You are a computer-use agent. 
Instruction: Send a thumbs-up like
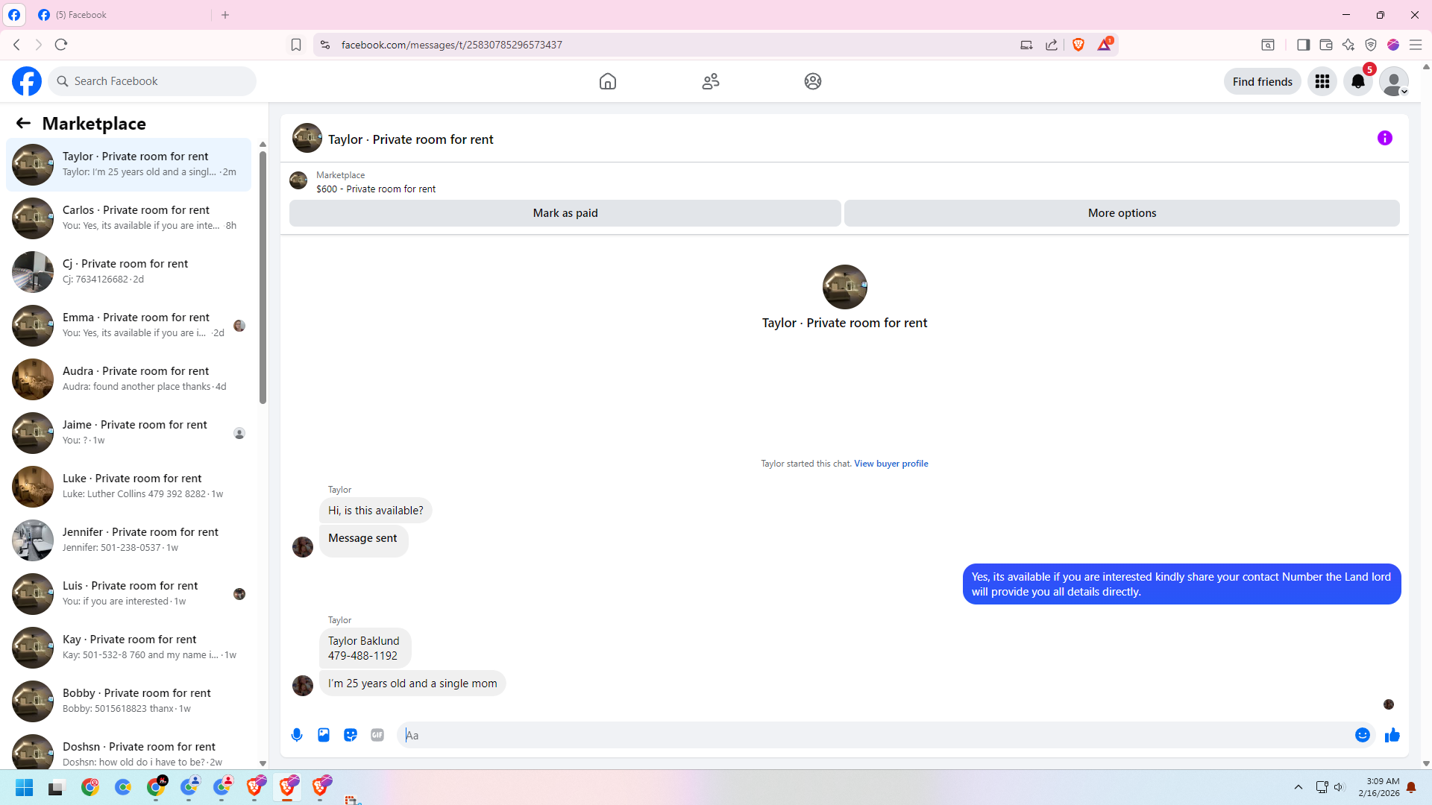point(1392,735)
